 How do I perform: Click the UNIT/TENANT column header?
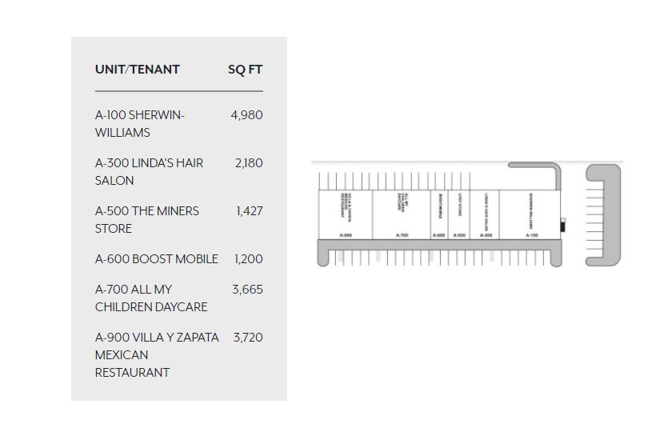(137, 70)
